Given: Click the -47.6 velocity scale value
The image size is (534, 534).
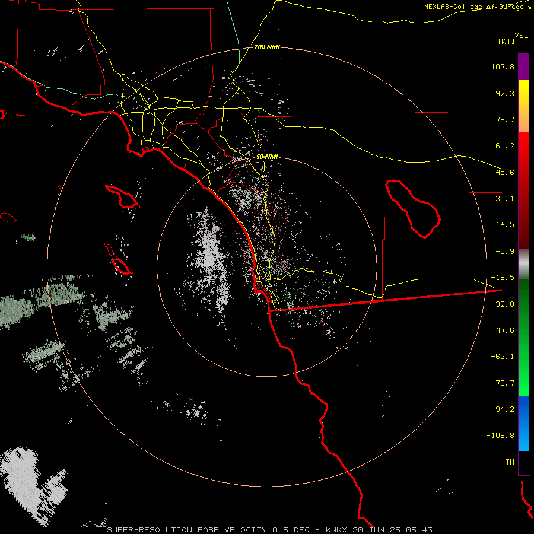Looking at the screenshot, I should [503, 330].
